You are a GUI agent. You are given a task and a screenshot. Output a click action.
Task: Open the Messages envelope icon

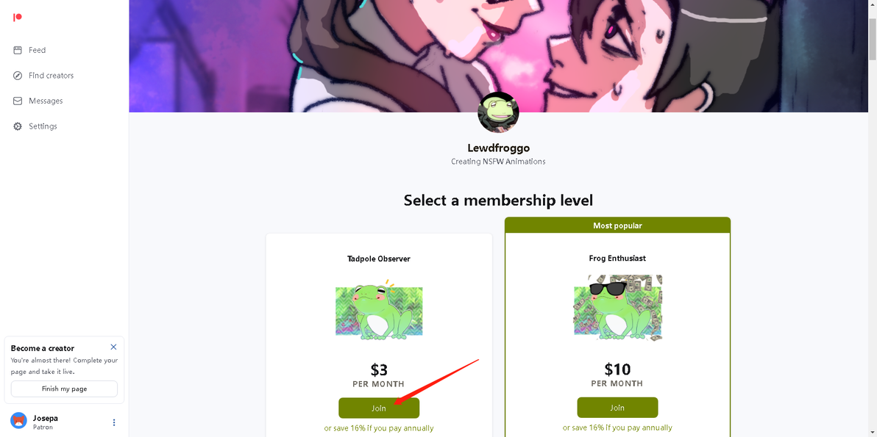click(18, 101)
